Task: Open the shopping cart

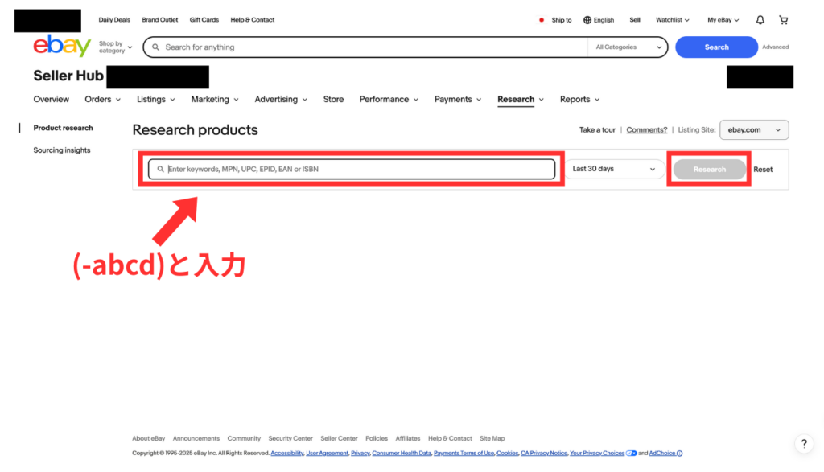Action: coord(784,20)
